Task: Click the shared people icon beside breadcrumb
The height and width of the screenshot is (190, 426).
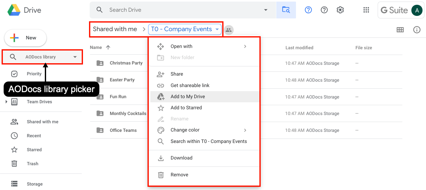Action: (x=229, y=30)
